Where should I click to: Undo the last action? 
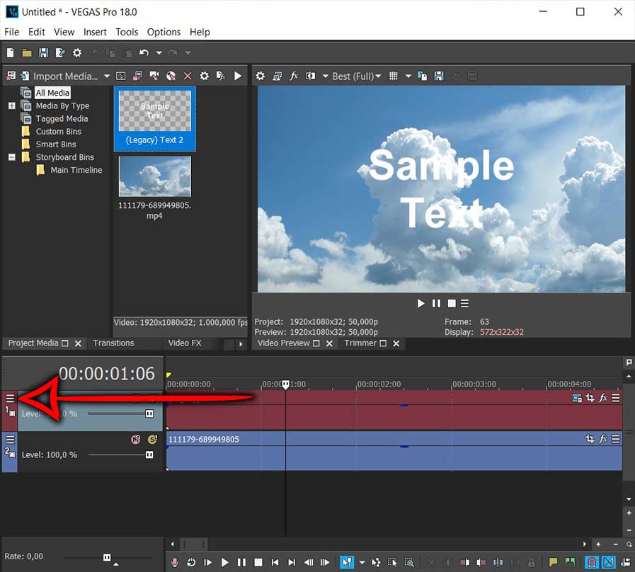tap(144, 52)
